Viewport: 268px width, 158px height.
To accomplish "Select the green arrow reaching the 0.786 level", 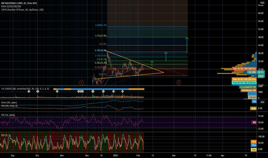I will point(166,57).
